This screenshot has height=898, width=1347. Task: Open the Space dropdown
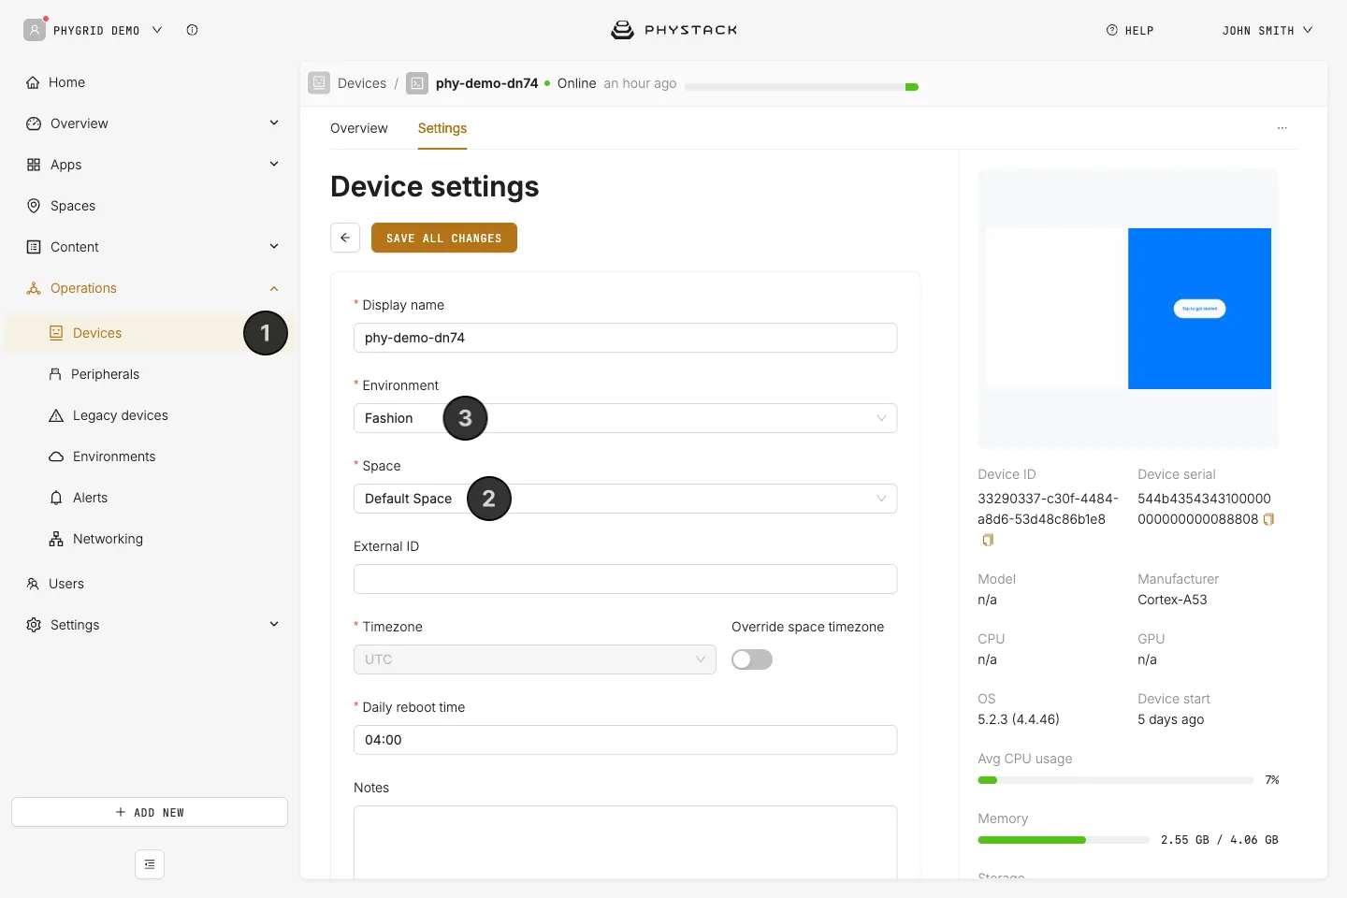[625, 499]
